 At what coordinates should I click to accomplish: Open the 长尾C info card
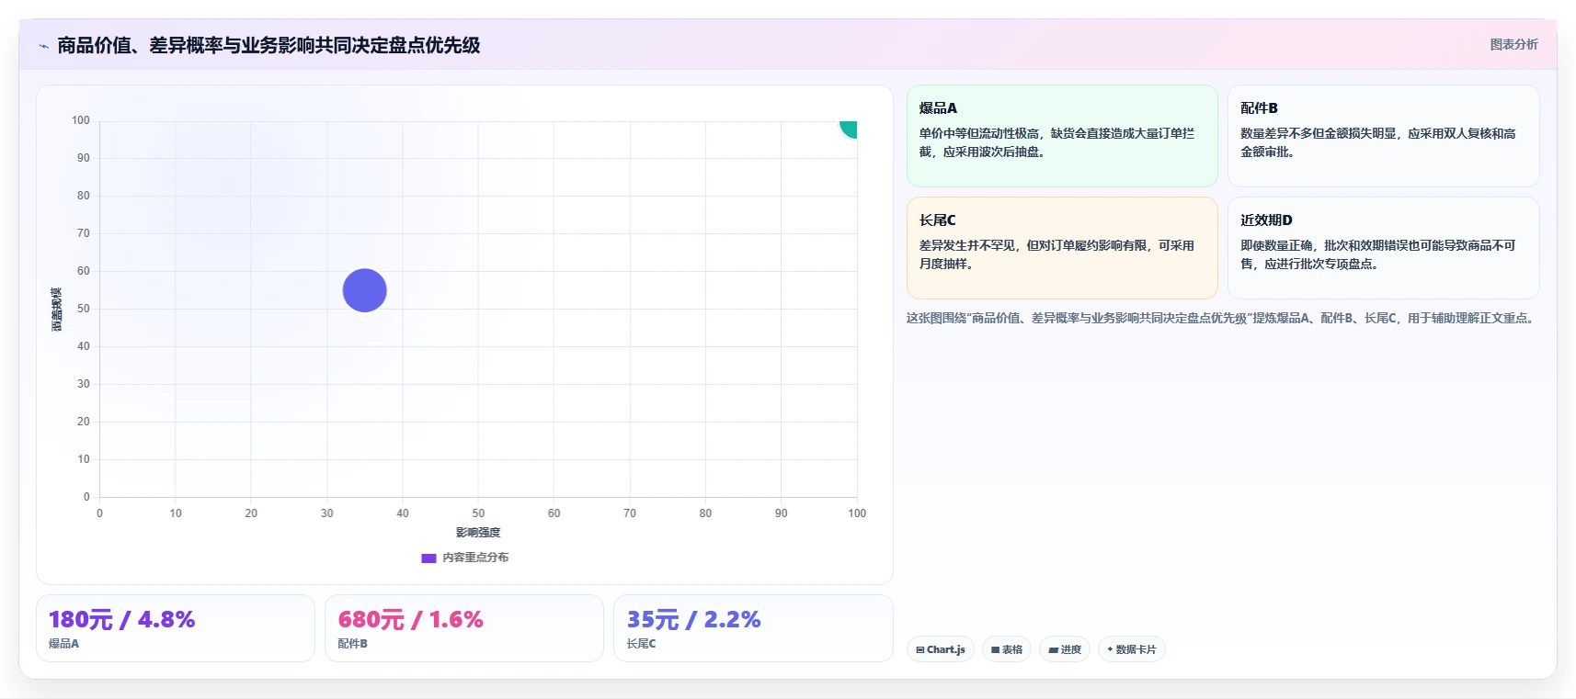(x=1062, y=248)
